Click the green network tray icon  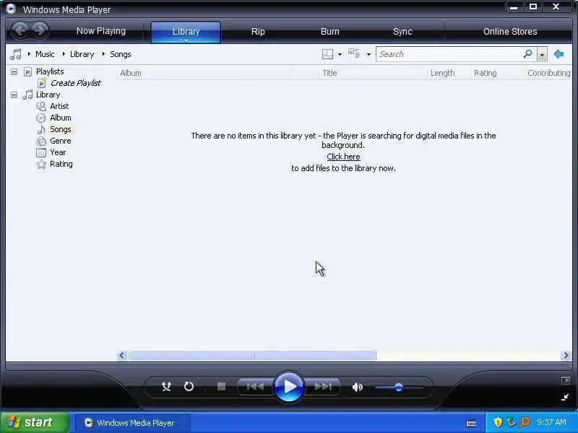(x=511, y=422)
